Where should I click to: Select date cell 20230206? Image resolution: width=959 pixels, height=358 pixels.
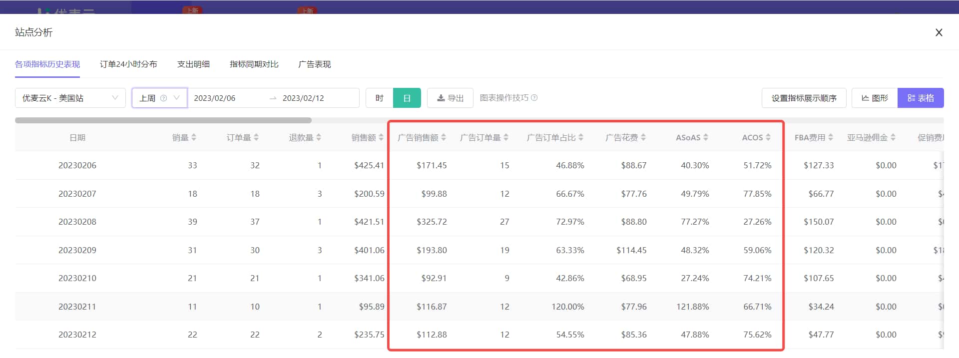click(77, 165)
